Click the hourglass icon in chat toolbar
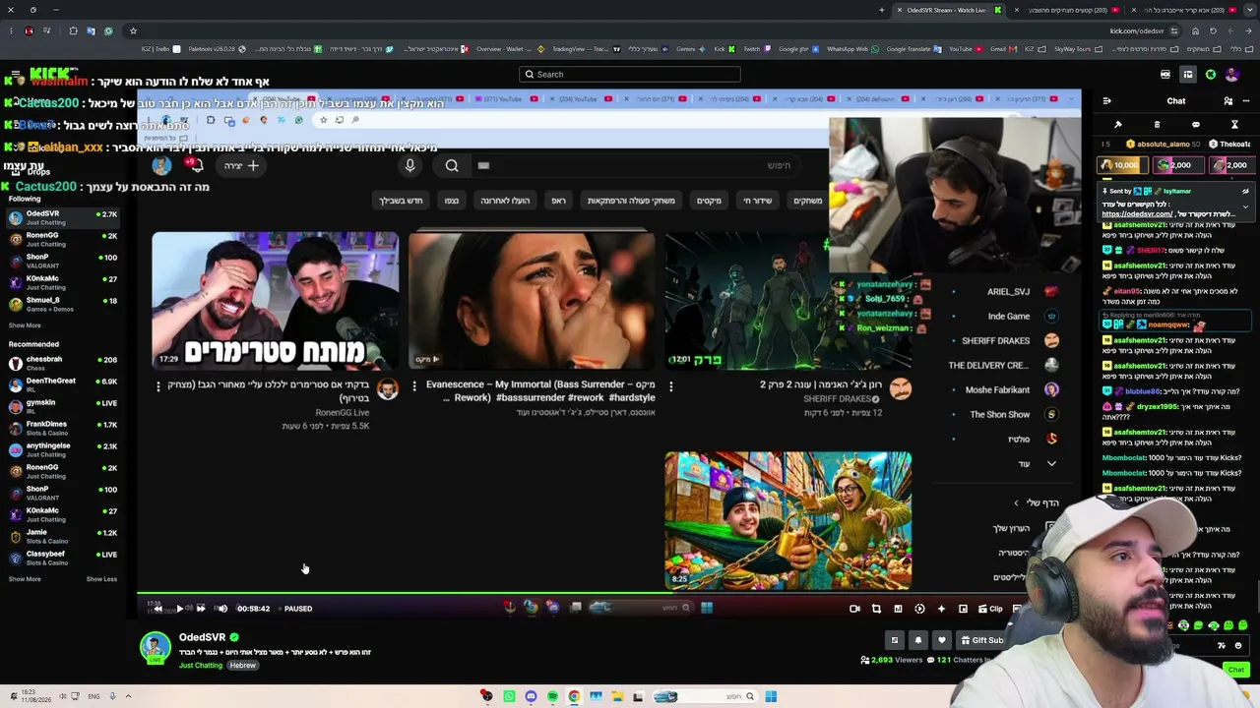Image resolution: width=1260 pixels, height=708 pixels. pos(1234,125)
